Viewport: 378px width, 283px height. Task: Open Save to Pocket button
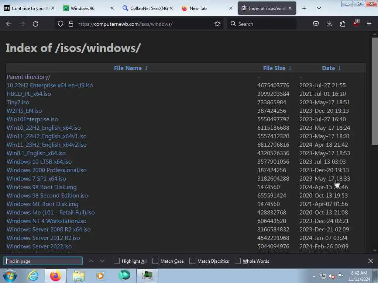click(316, 24)
